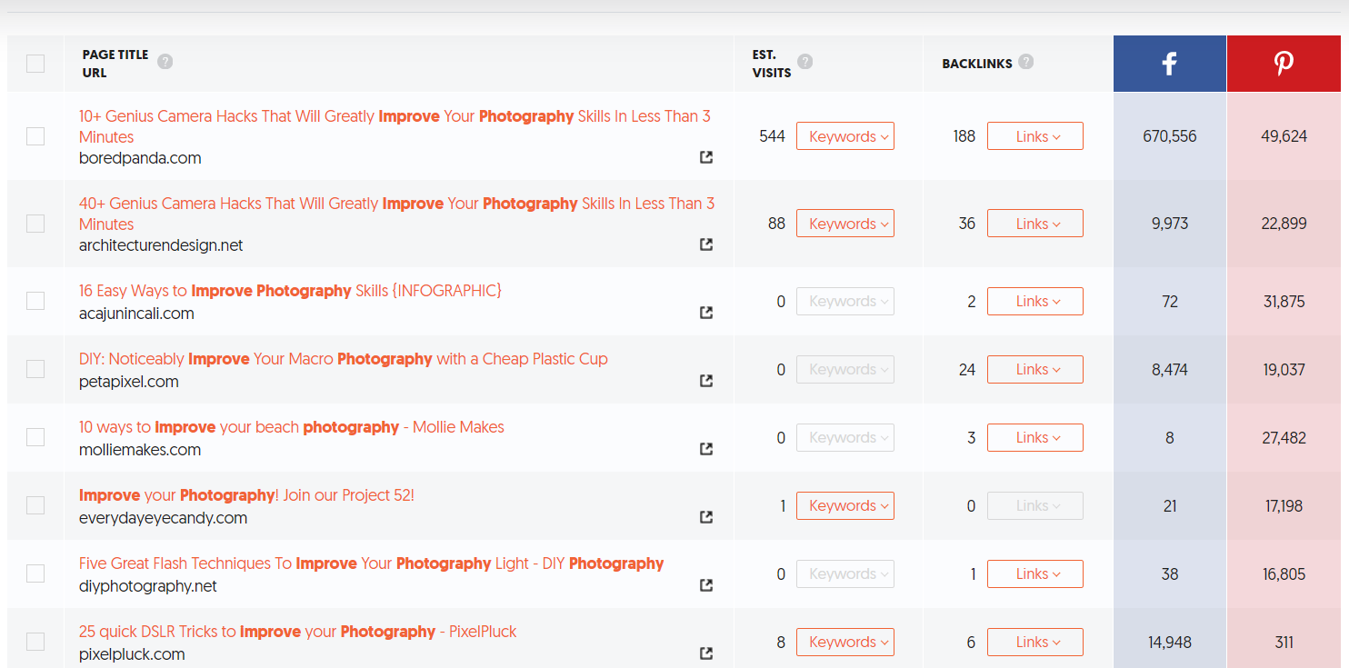Toggle the select-all checkbox in header
Image resolution: width=1349 pixels, height=668 pixels.
point(35,64)
